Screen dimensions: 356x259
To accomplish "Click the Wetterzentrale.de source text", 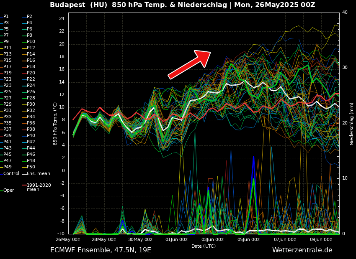I will [302, 250].
